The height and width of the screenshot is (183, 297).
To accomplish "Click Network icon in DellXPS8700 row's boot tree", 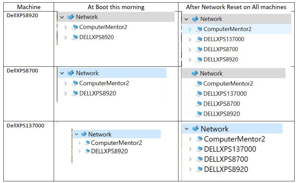I will pyautogui.click(x=71, y=73).
